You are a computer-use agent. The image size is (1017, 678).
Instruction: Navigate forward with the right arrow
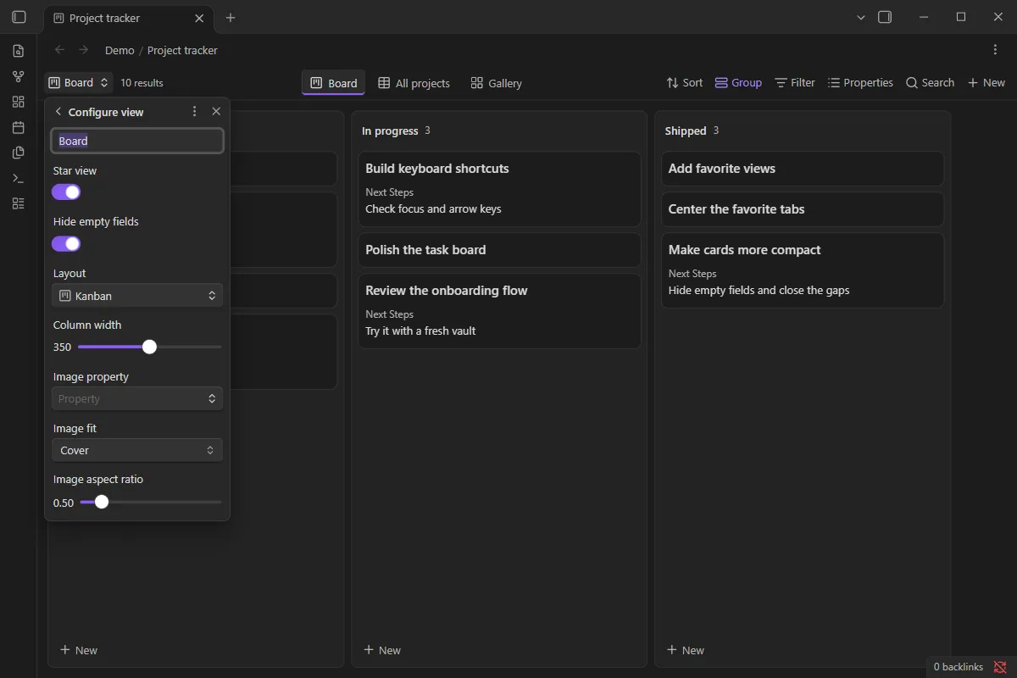83,50
